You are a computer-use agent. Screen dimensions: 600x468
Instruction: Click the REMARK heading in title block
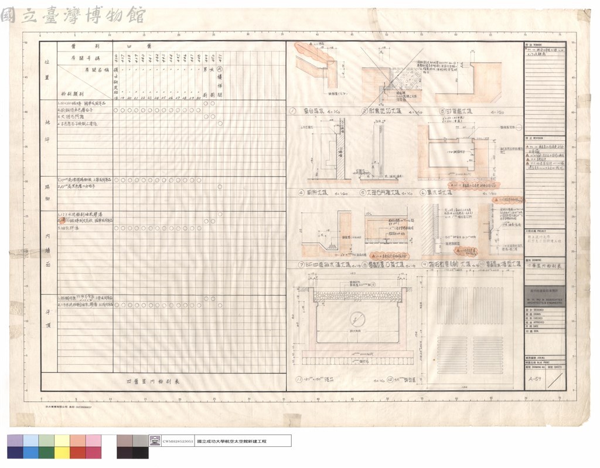[x=534, y=45]
